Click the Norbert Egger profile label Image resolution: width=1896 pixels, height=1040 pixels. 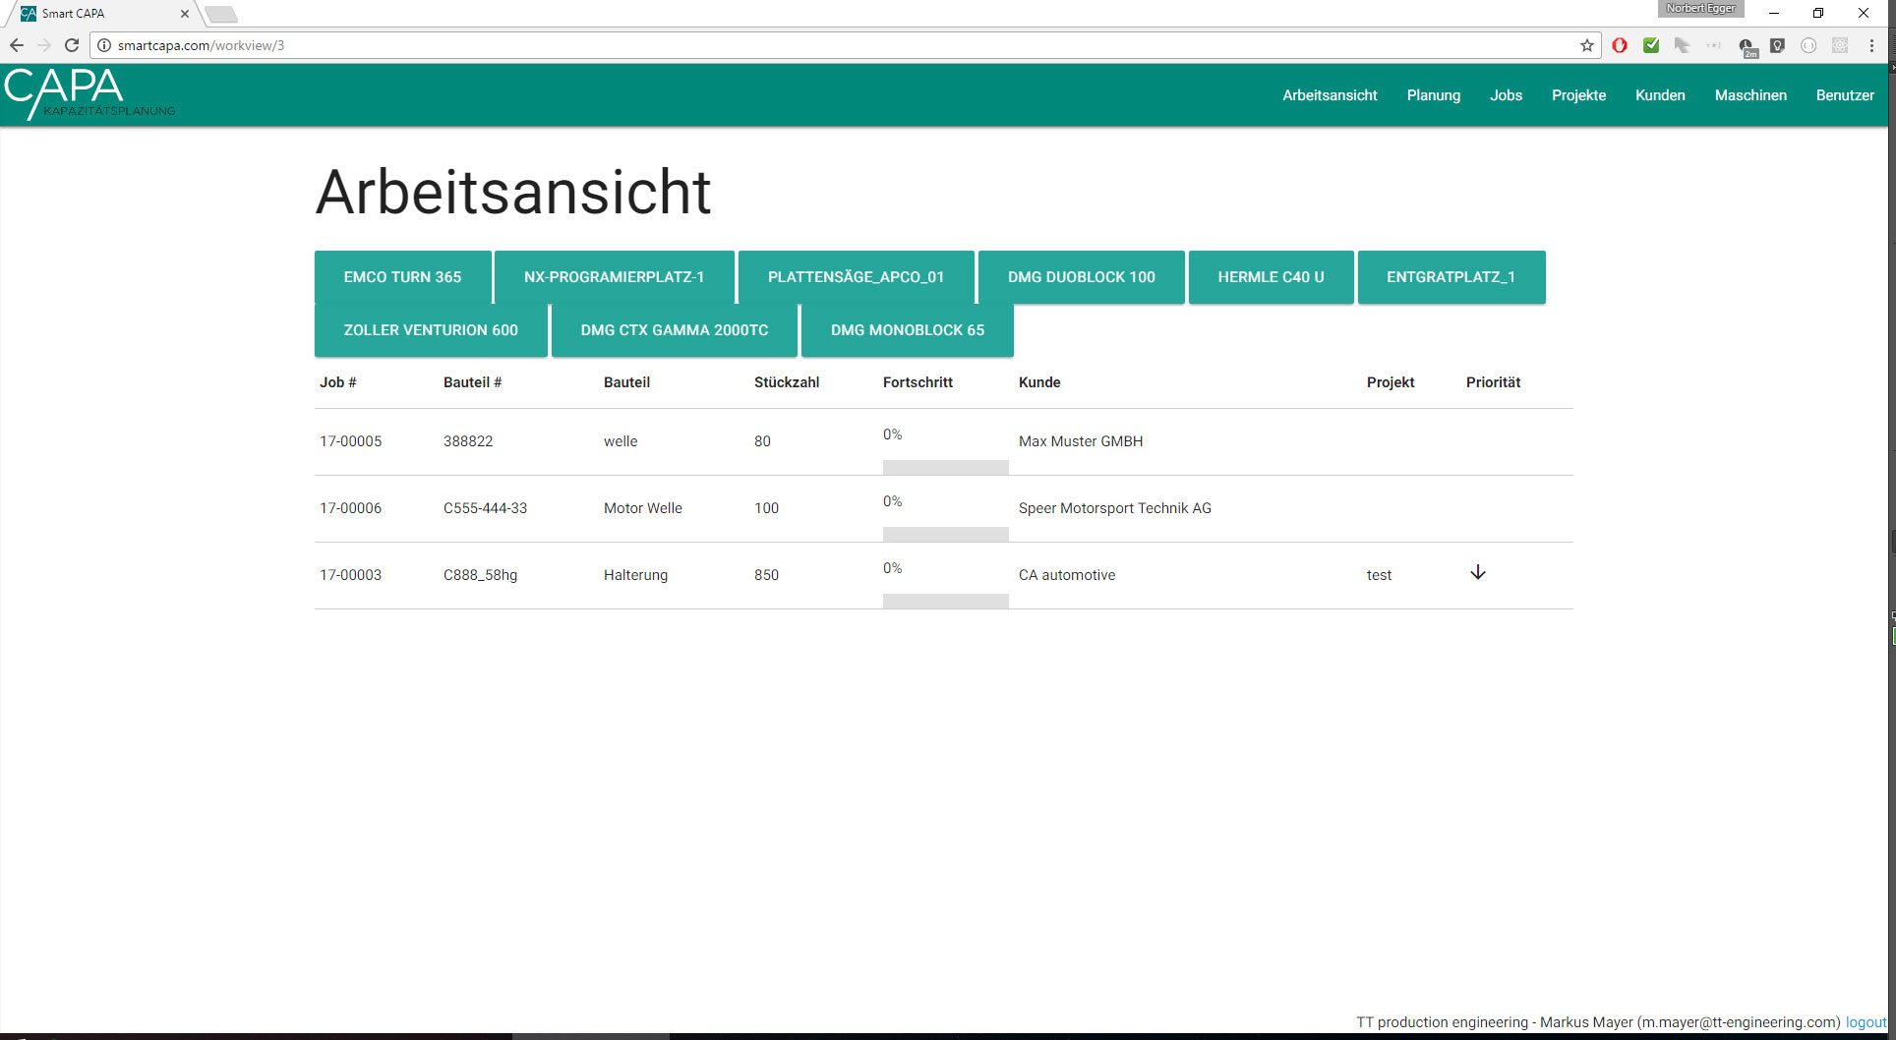pyautogui.click(x=1700, y=9)
